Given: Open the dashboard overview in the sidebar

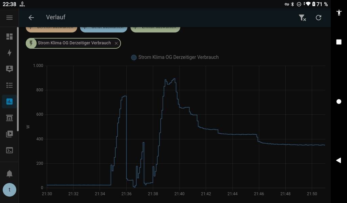Looking at the screenshot, I should click(x=9, y=37).
